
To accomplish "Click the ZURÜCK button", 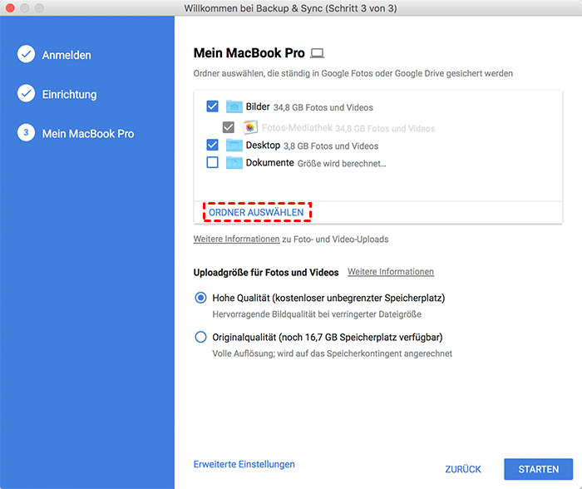I will point(463,469).
